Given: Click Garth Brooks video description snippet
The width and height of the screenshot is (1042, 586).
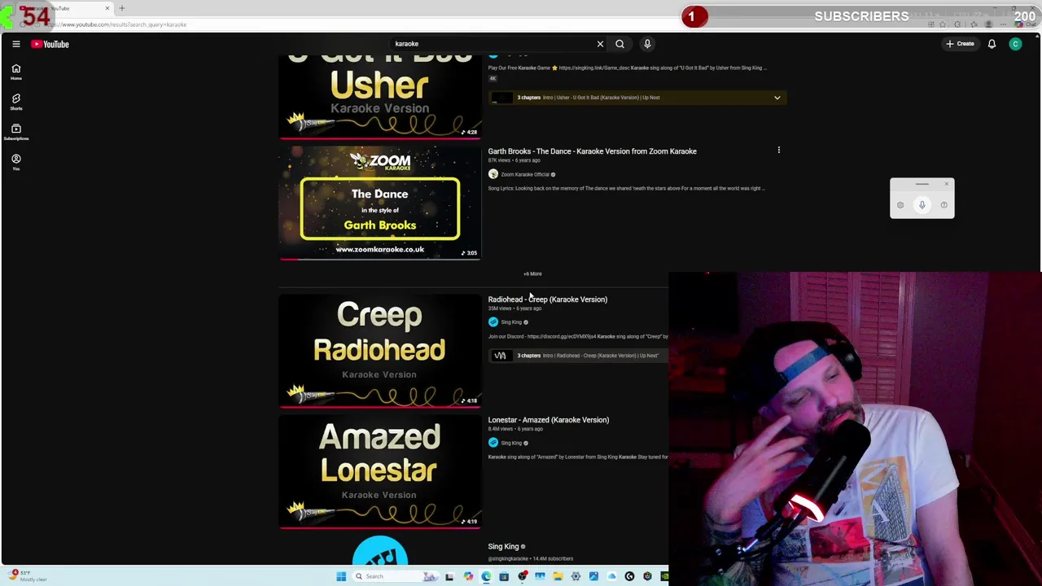Looking at the screenshot, I should point(625,189).
